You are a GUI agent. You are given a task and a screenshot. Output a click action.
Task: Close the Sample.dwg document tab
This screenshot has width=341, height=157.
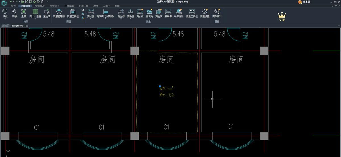click(x=27, y=26)
